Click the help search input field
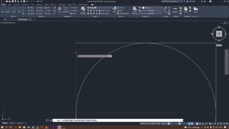Viewport: 229px width, 129px height. [172, 1]
